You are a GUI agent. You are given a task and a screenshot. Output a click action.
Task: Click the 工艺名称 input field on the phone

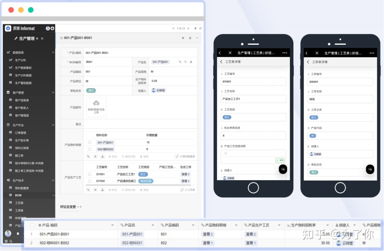click(x=253, y=99)
